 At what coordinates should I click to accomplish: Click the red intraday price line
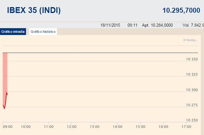(x=6, y=100)
